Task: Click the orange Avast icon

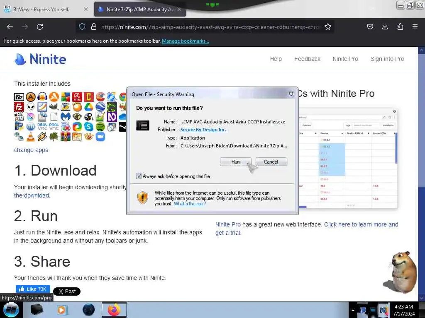Action: pyautogui.click(x=54, y=97)
